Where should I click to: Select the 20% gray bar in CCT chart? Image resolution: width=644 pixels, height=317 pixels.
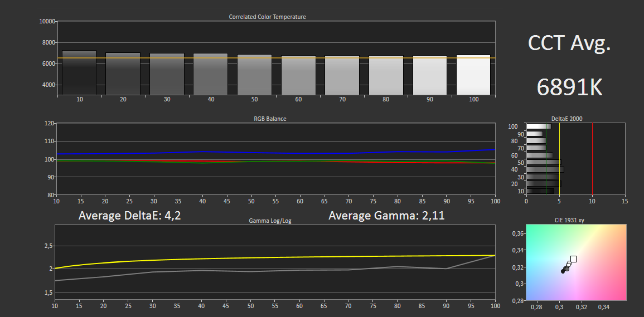pyautogui.click(x=123, y=74)
